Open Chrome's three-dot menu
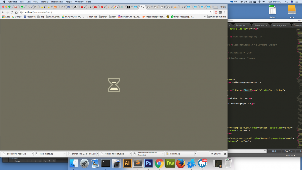The width and height of the screenshot is (302, 170). [225, 12]
